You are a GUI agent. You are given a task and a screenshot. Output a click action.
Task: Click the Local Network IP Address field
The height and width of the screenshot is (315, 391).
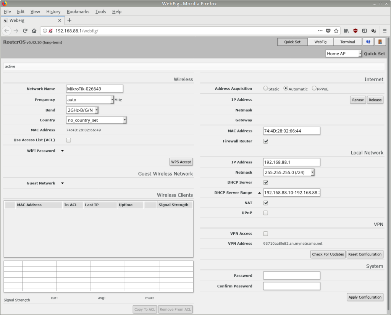(x=291, y=162)
